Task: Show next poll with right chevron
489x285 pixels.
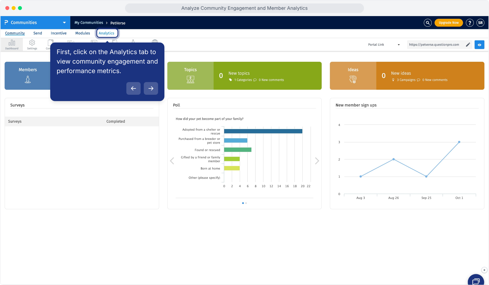Action: tap(317, 161)
